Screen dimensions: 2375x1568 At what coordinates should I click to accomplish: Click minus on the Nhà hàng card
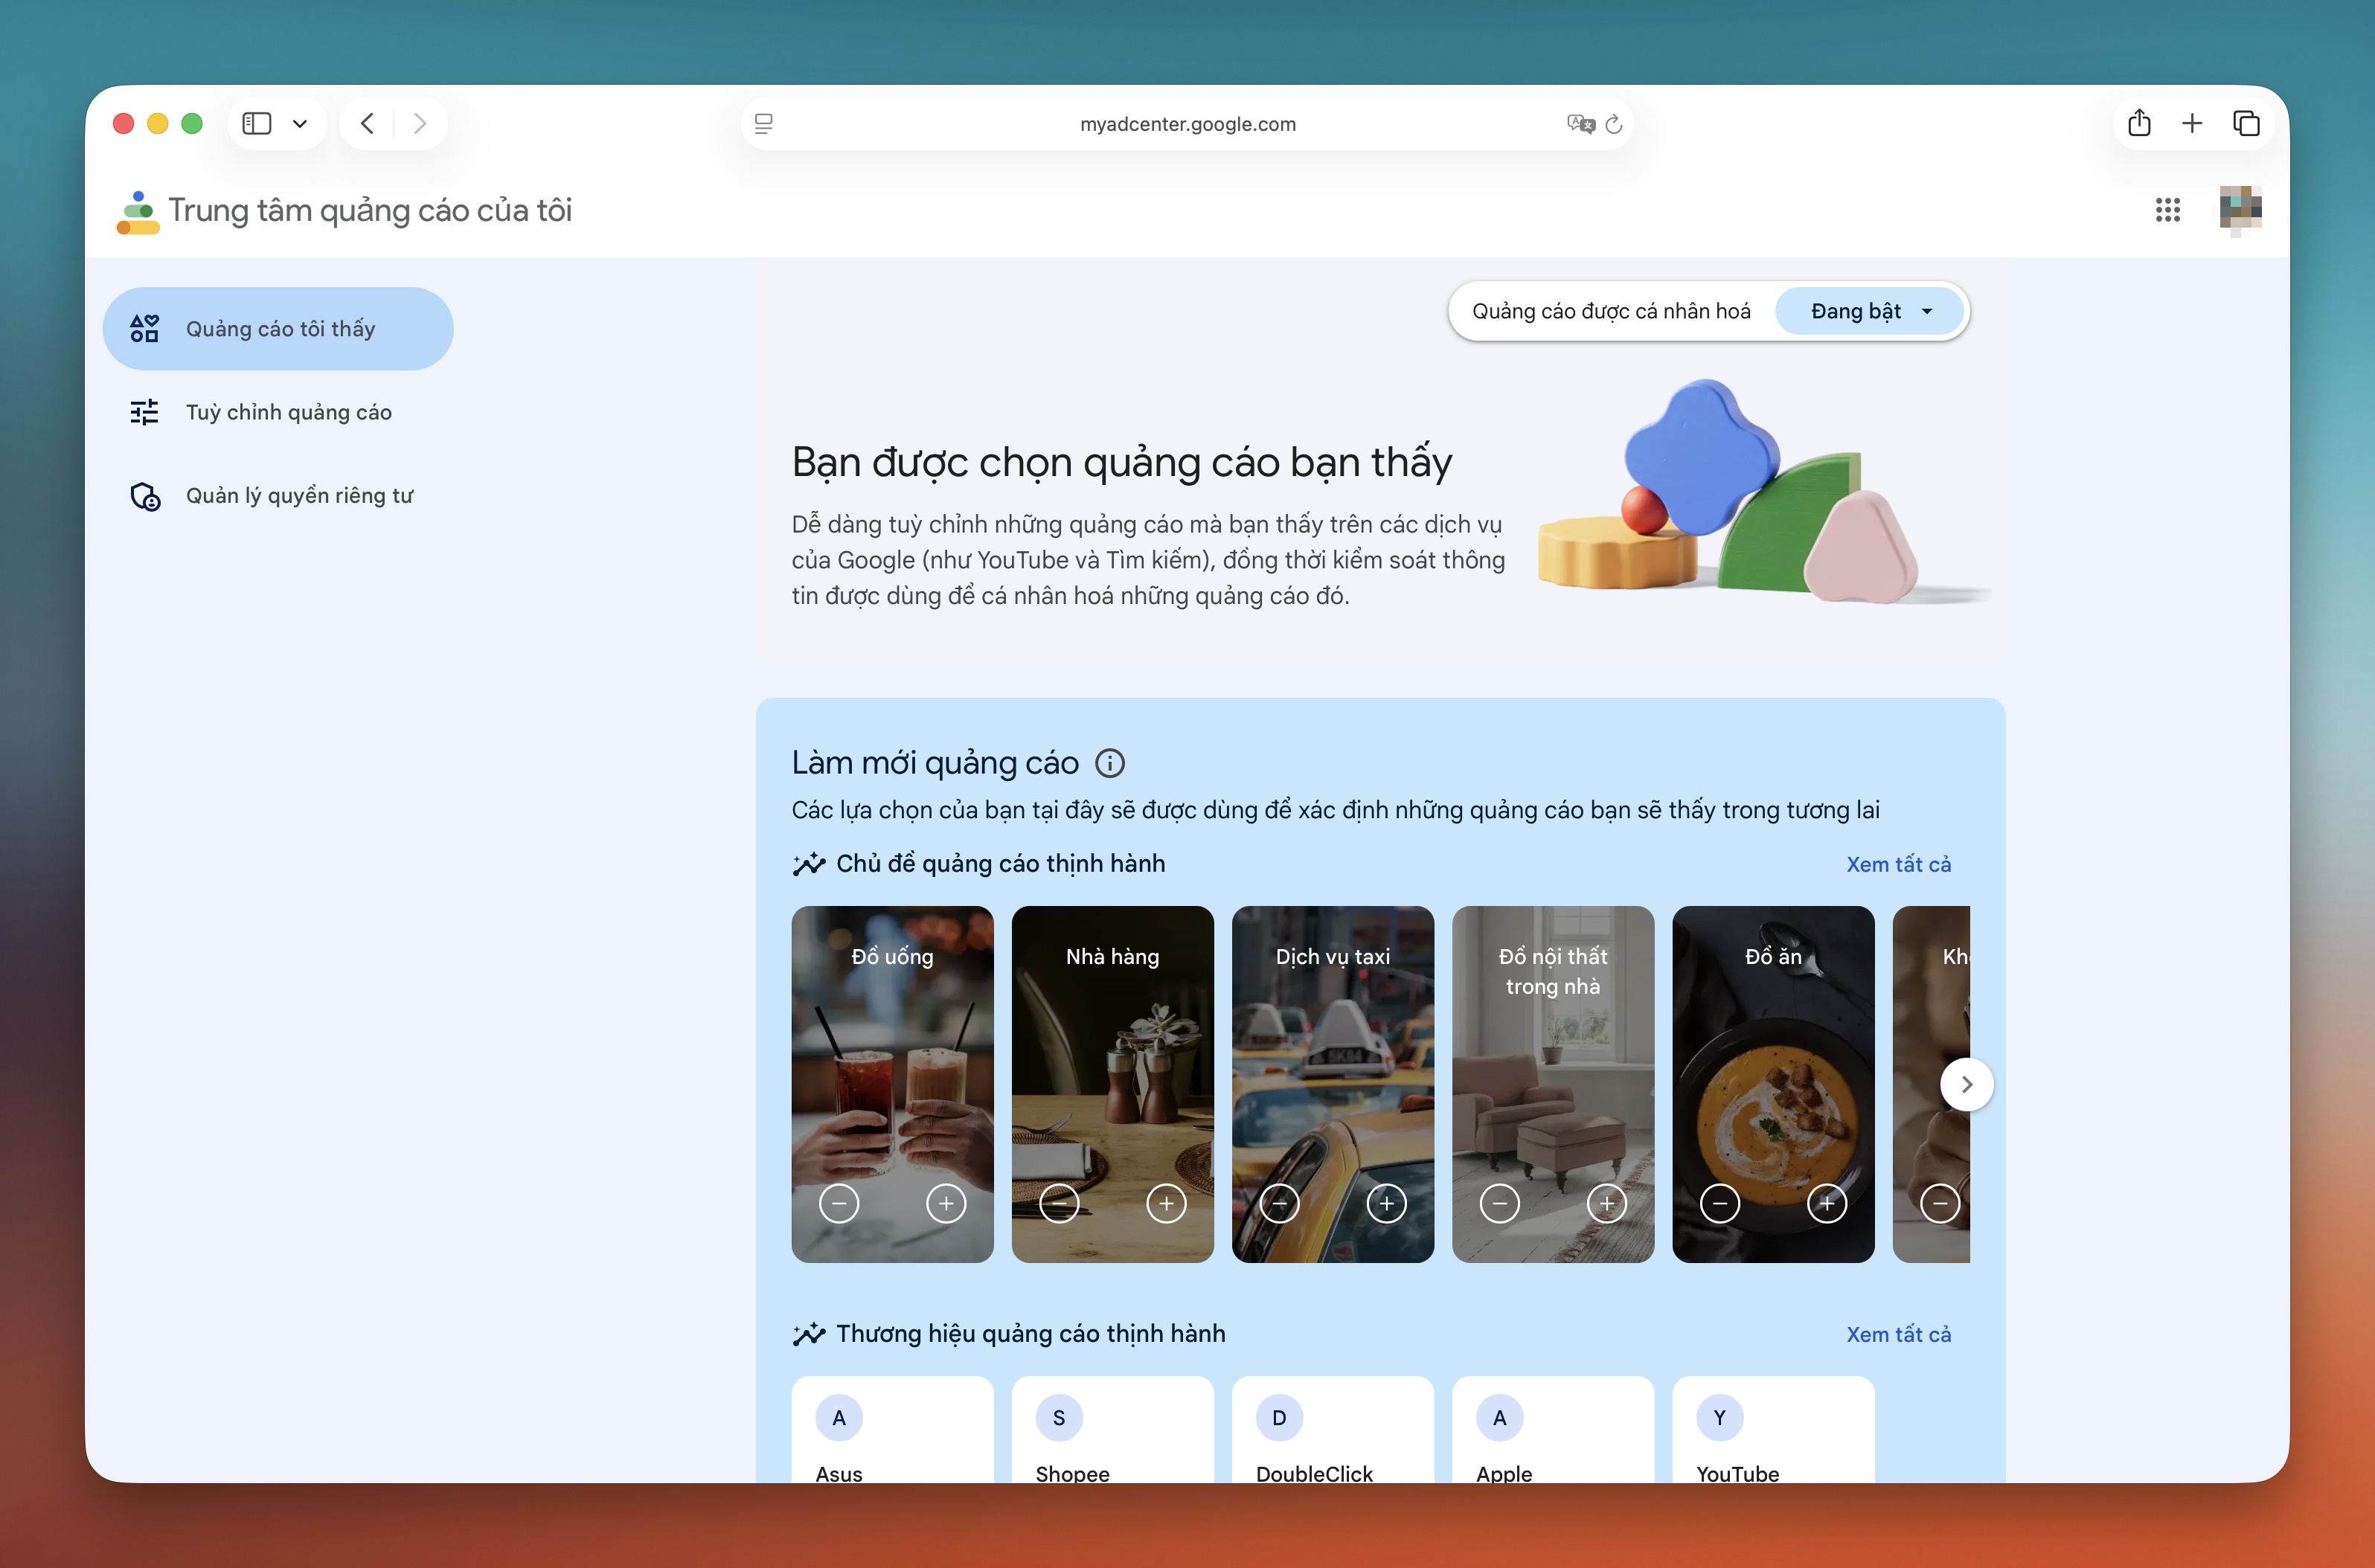pos(1059,1203)
